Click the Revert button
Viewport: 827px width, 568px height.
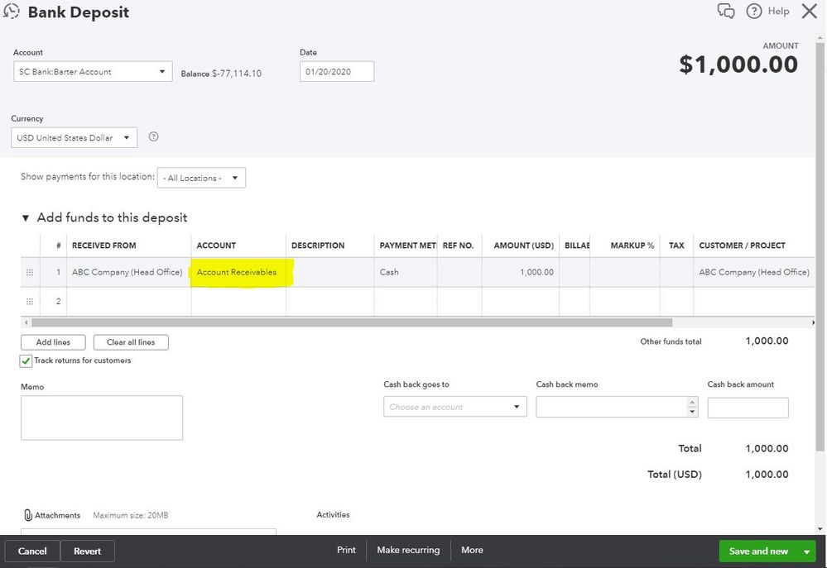click(x=88, y=551)
